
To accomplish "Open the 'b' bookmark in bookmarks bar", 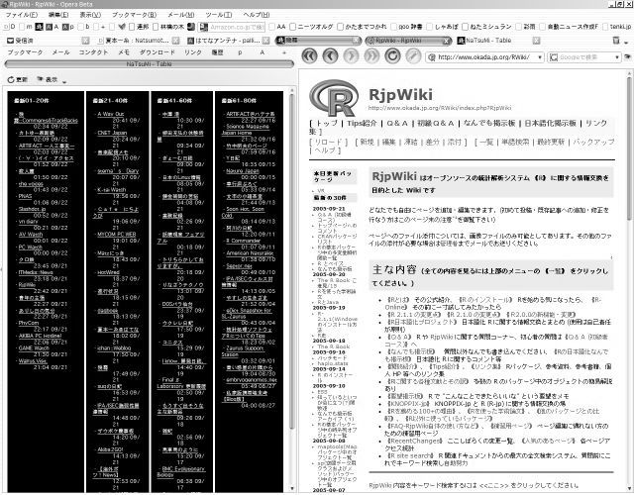I will point(83,27).
